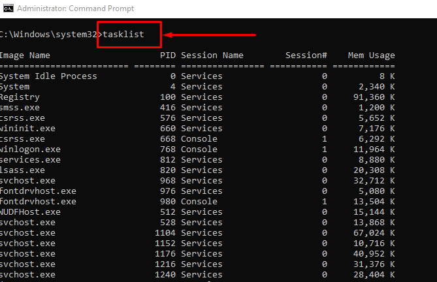Screen dimensions: 437x282
Task: Click the 'Registry' process name
Action: pyautogui.click(x=20, y=97)
